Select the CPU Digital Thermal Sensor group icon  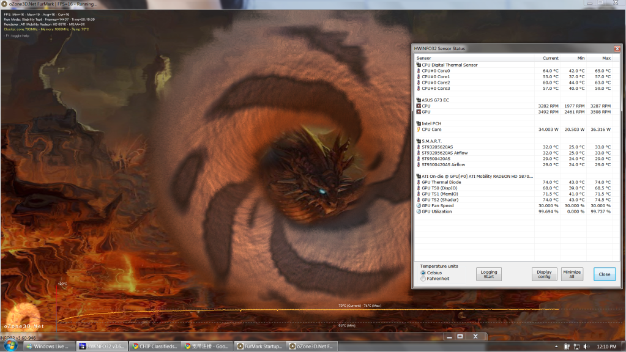(419, 65)
